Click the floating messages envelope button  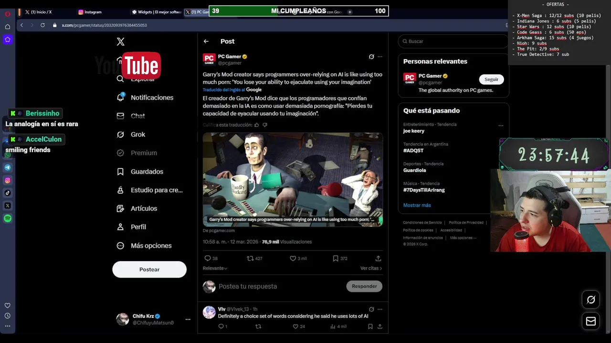pyautogui.click(x=591, y=322)
